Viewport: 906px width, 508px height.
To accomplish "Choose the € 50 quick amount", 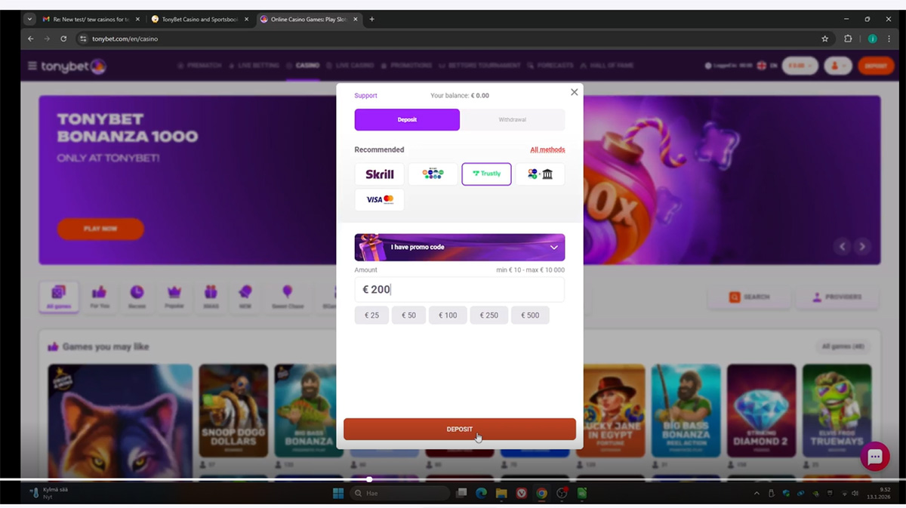I will pos(408,316).
